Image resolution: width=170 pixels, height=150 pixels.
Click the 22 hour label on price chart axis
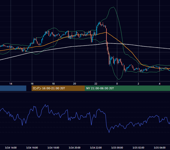pyautogui.click(x=96, y=84)
